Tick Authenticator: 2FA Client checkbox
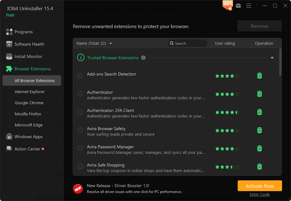Image resolution: width=291 pixels, height=201 pixels. click(x=80, y=112)
